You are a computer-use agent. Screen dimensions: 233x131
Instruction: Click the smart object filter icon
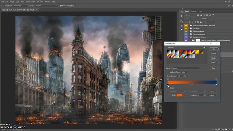[x=210, y=15]
